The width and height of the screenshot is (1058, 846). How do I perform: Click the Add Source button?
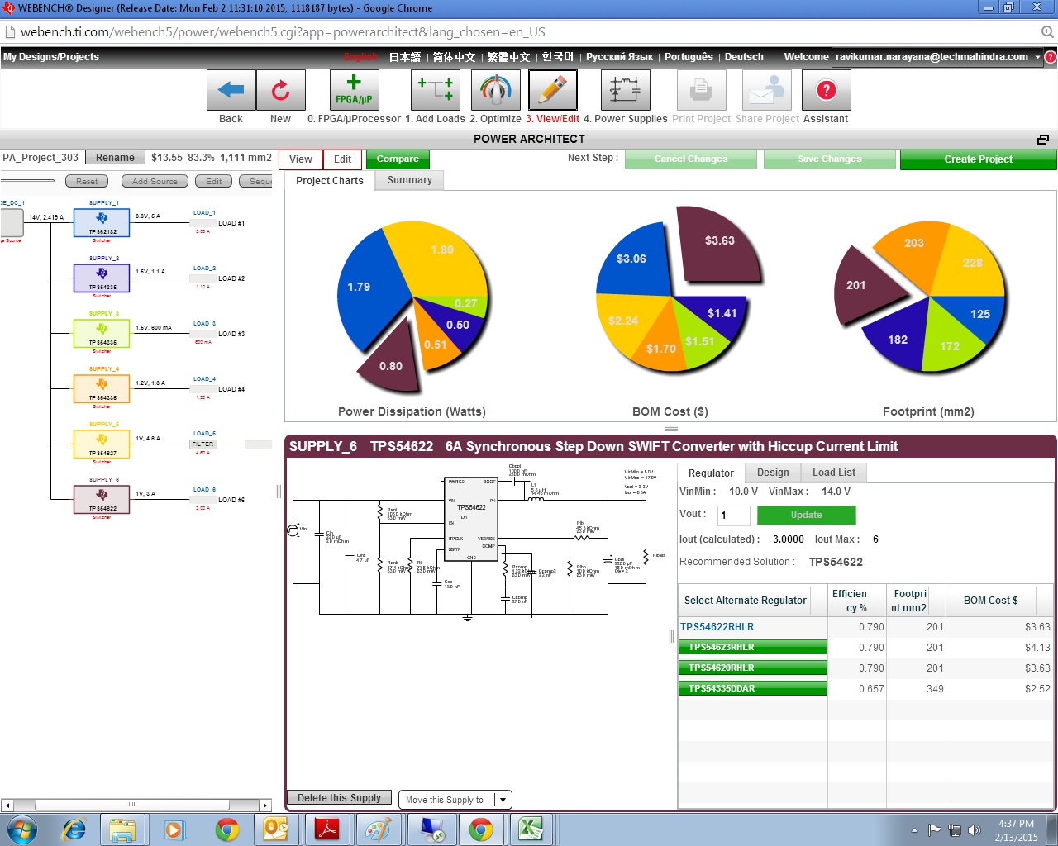[155, 182]
